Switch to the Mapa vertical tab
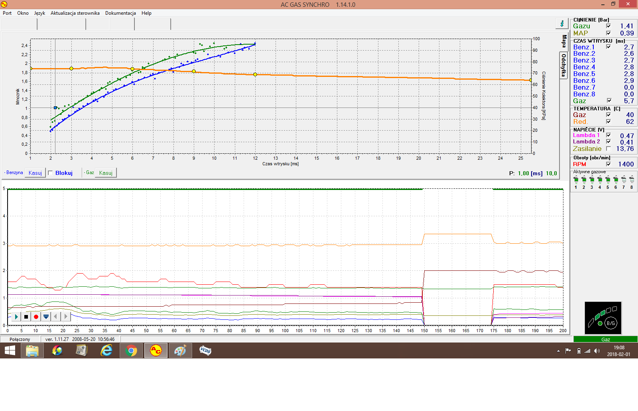Image resolution: width=638 pixels, height=411 pixels. pos(564,41)
